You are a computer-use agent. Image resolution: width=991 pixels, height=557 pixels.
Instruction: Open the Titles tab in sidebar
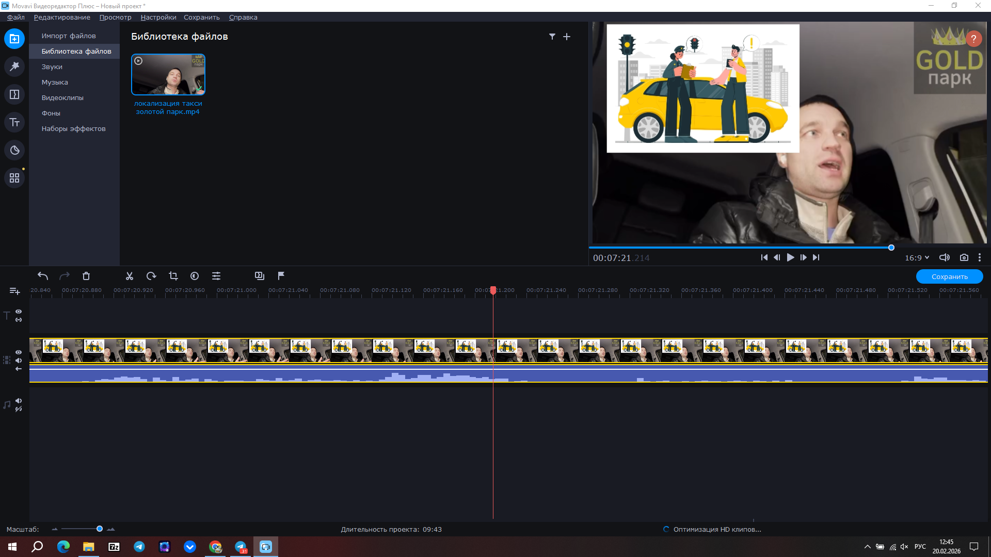[x=14, y=122]
